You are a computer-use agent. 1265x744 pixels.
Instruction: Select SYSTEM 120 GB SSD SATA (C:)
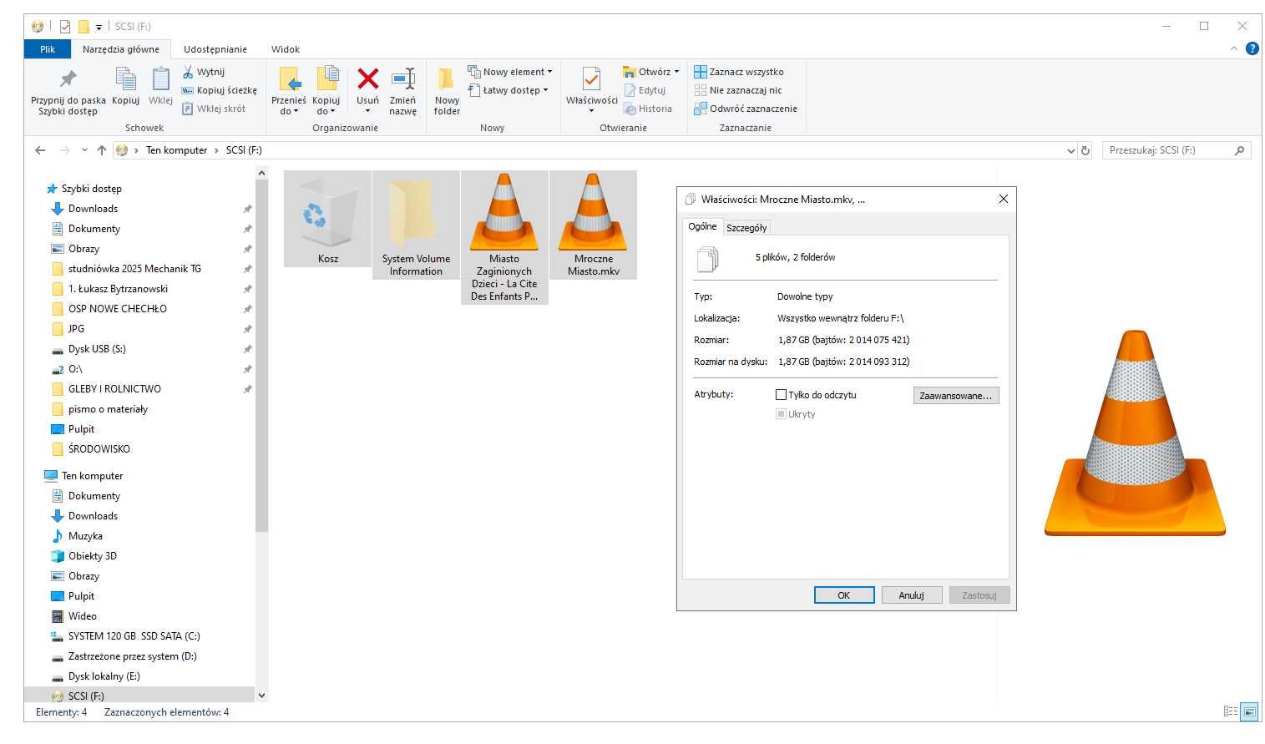pyautogui.click(x=134, y=636)
